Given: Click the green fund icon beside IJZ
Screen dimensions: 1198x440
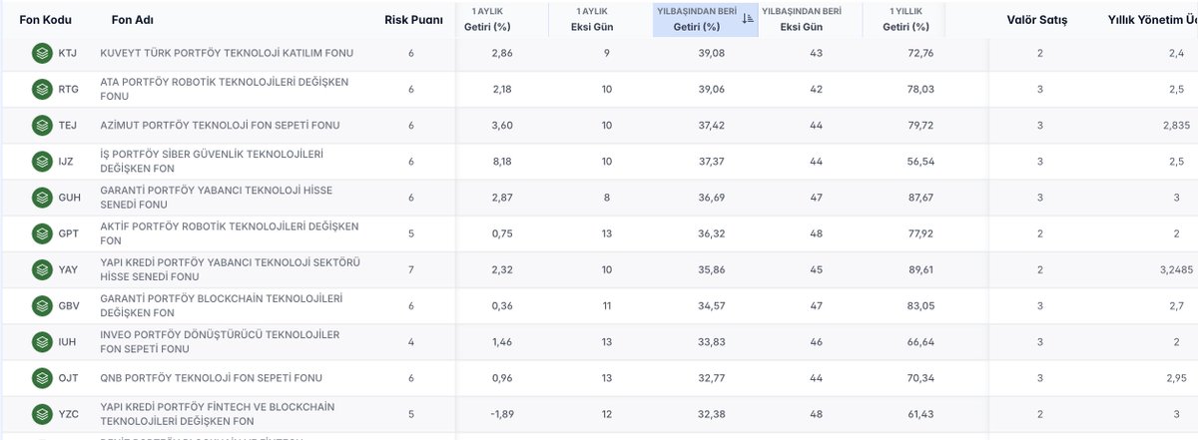Looking at the screenshot, I should (41, 161).
